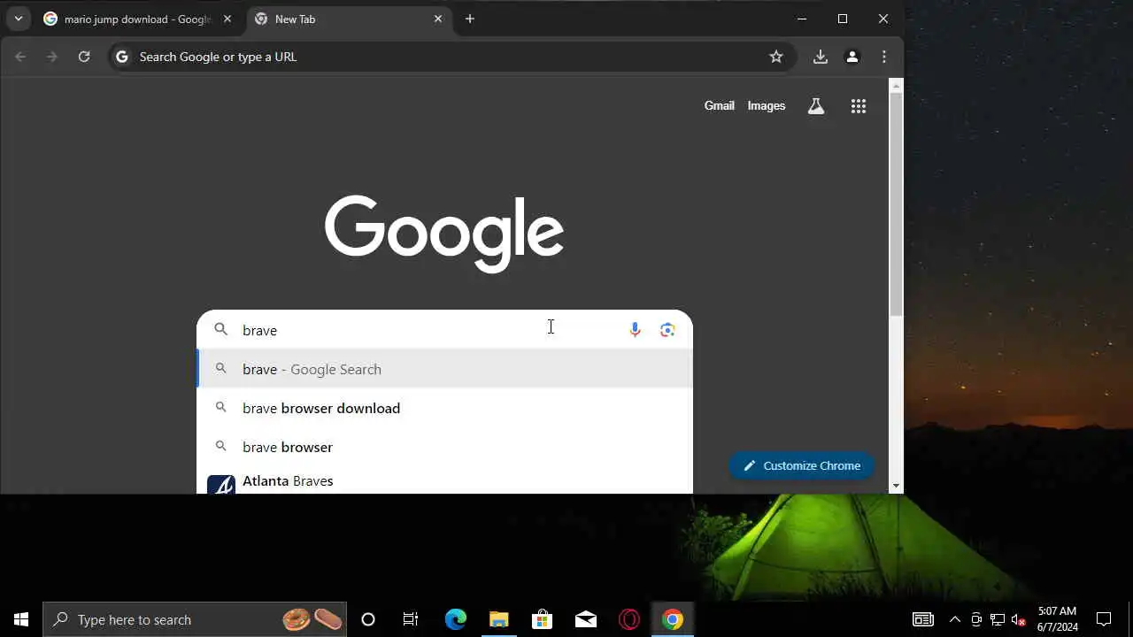Bookmark this tab with star icon
Image resolution: width=1133 pixels, height=637 pixels.
coord(776,57)
